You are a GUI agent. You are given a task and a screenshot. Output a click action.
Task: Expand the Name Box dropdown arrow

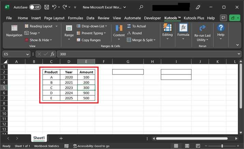point(28,54)
